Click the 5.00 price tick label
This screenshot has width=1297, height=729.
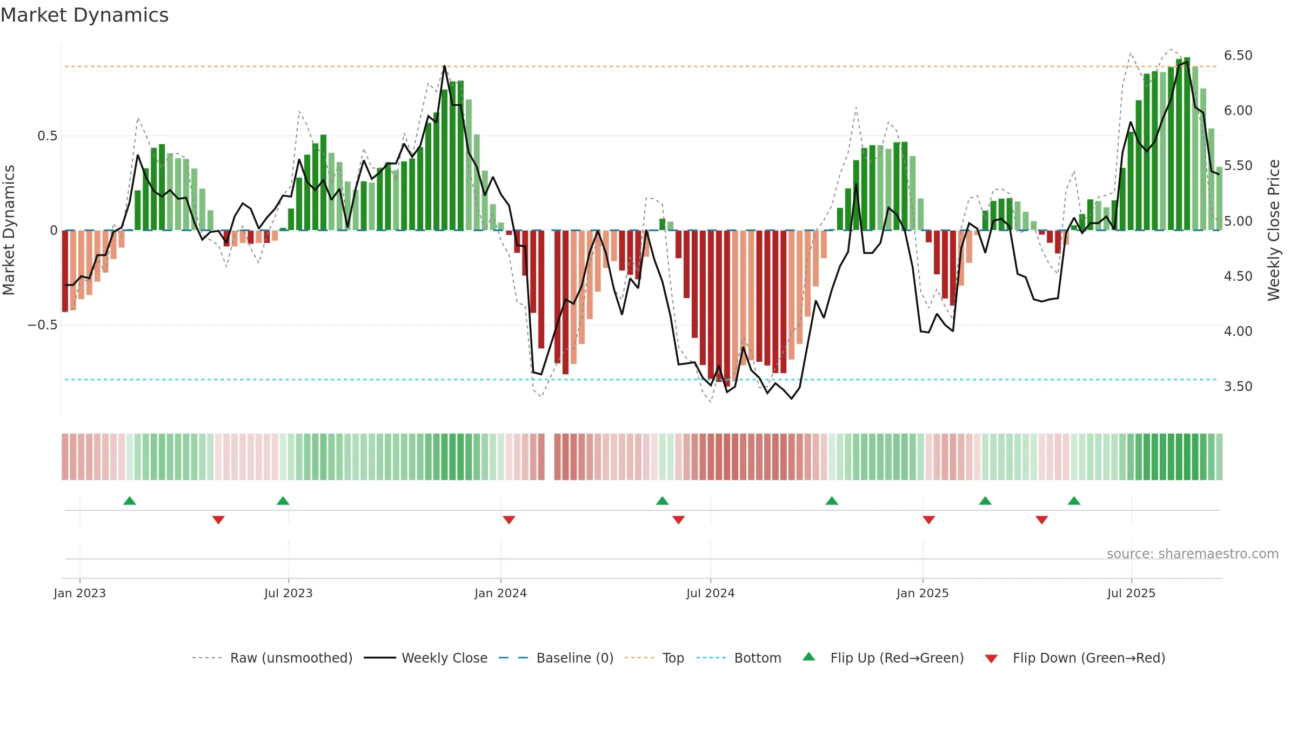coord(1238,221)
